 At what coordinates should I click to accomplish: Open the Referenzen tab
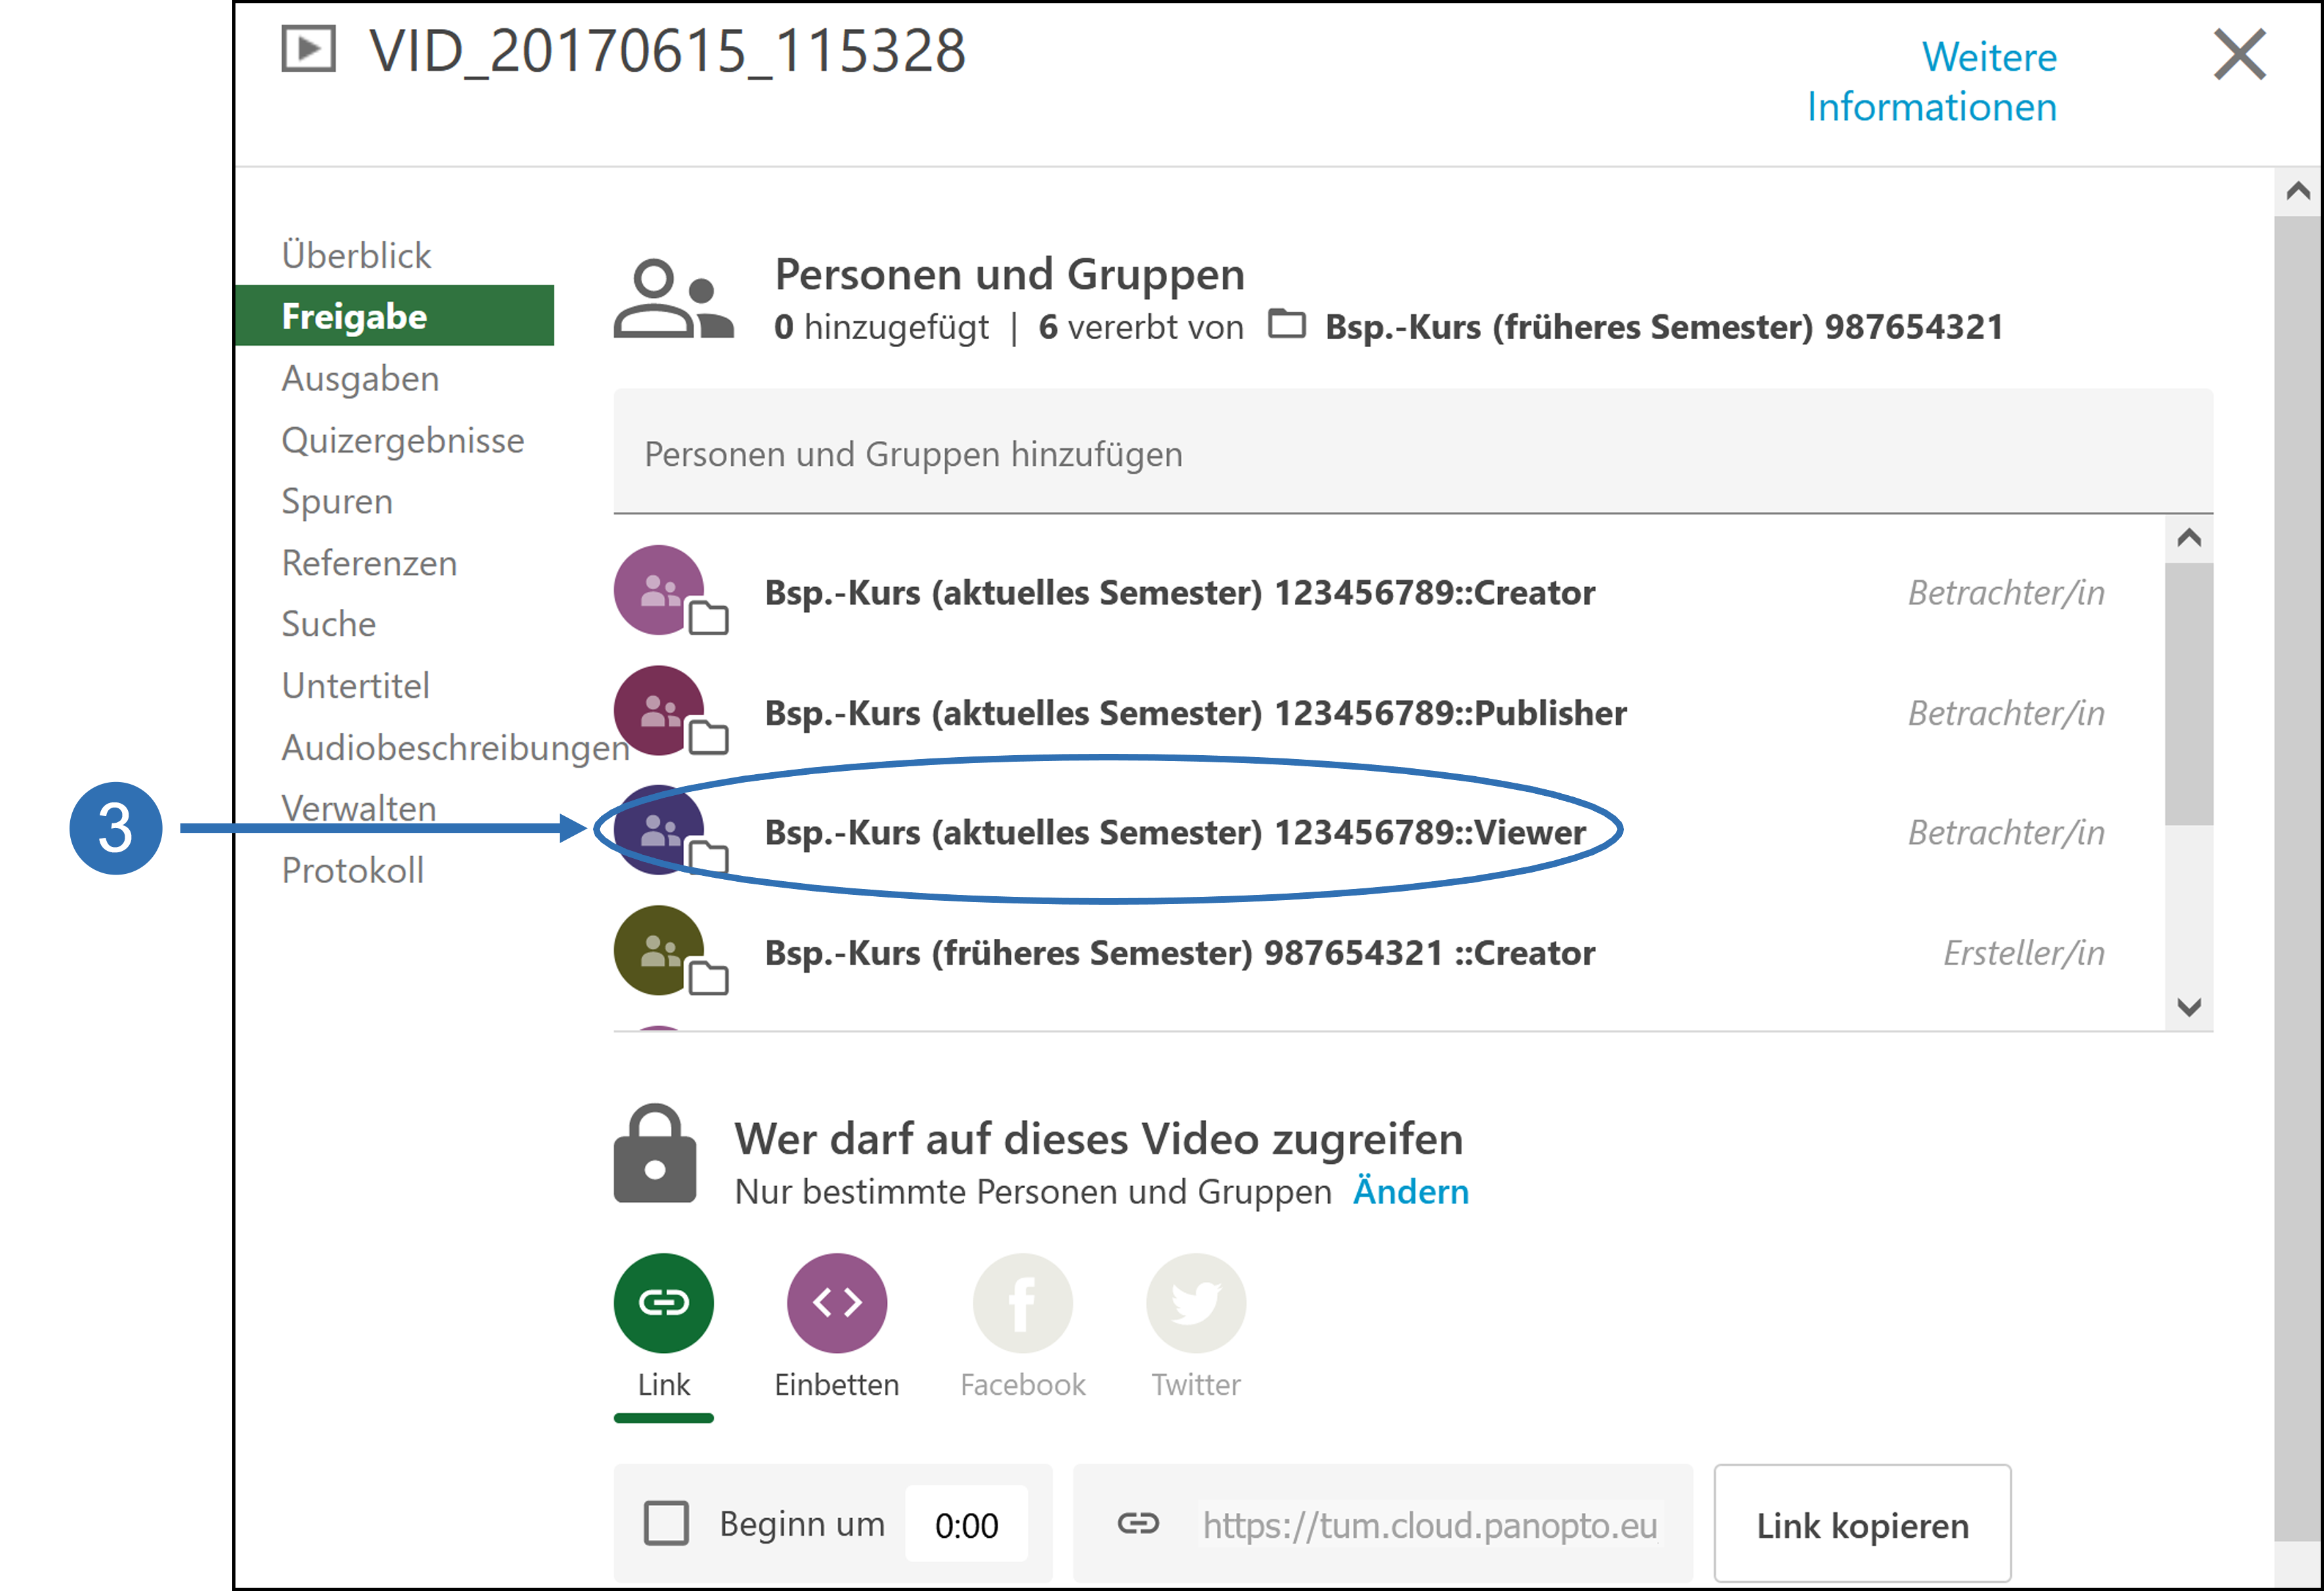pos(369,563)
